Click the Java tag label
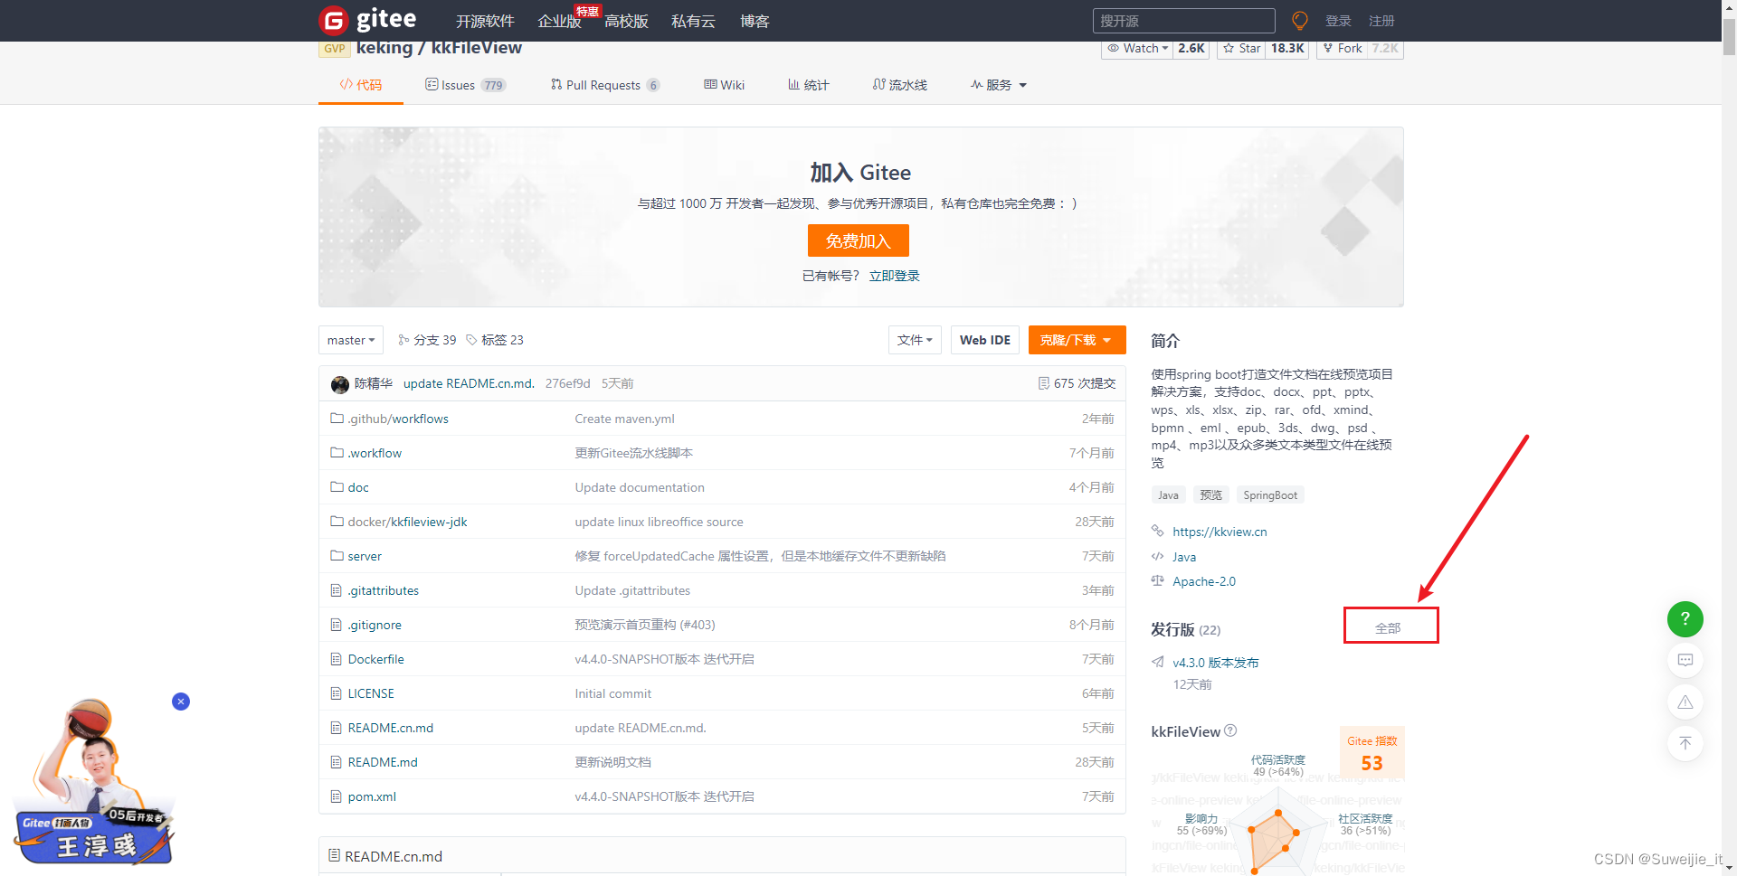 pyautogui.click(x=1168, y=495)
